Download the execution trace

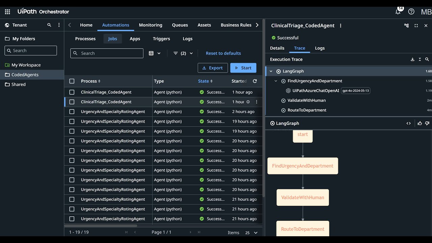(412, 59)
